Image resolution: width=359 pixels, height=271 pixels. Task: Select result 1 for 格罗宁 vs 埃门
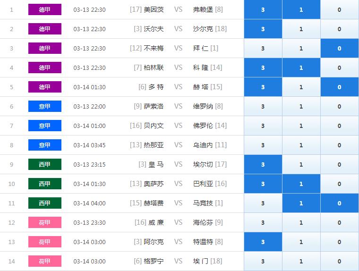tap(301, 261)
